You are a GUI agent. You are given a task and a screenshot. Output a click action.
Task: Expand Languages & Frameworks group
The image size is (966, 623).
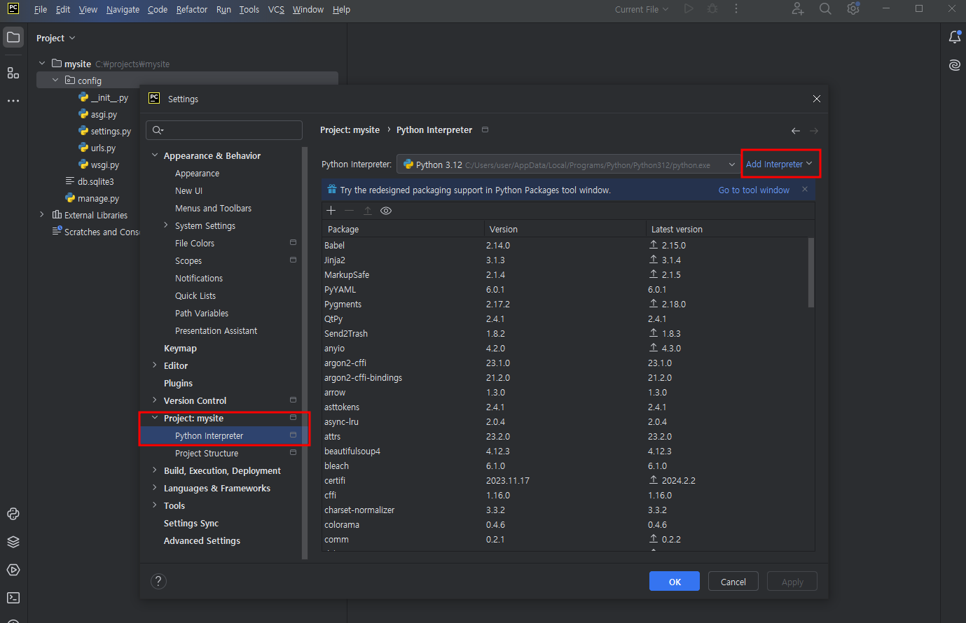[155, 488]
